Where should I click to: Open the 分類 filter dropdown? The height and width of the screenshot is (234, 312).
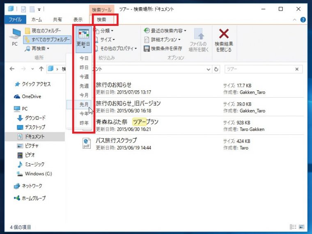click(x=104, y=31)
